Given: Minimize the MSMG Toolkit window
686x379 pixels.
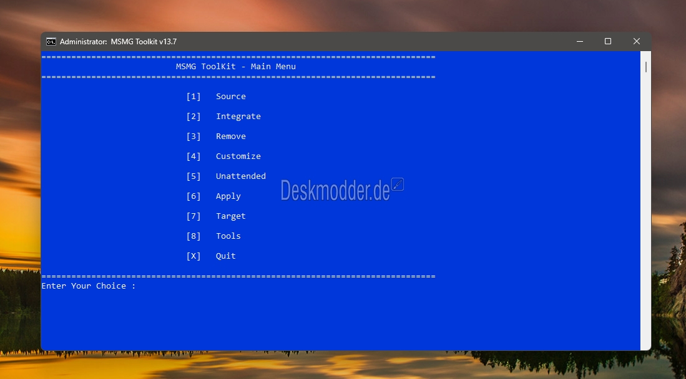Looking at the screenshot, I should pyautogui.click(x=580, y=42).
